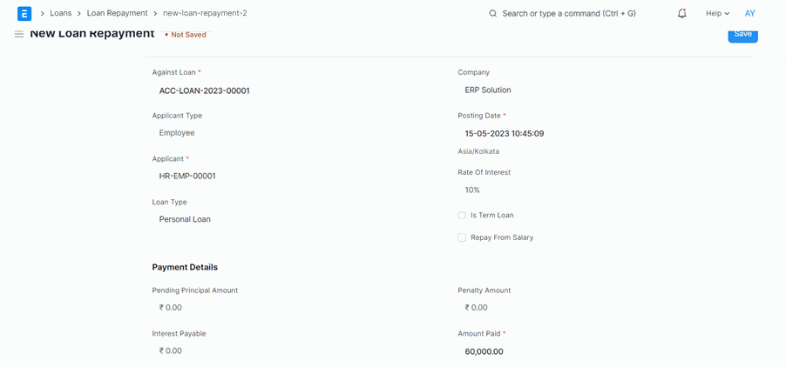Save the loan repayment
Image resolution: width=786 pixels, height=367 pixels.
(x=742, y=35)
